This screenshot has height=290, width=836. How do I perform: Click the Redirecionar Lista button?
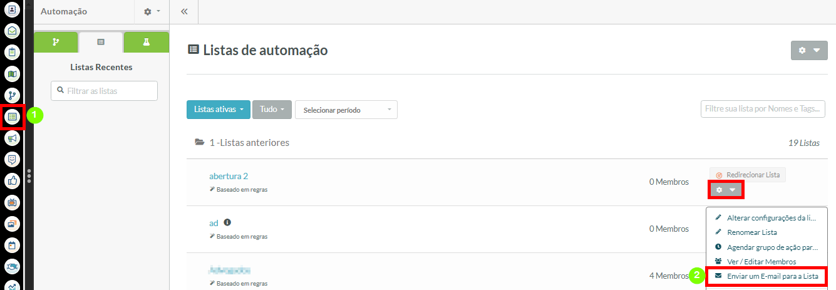tap(748, 175)
